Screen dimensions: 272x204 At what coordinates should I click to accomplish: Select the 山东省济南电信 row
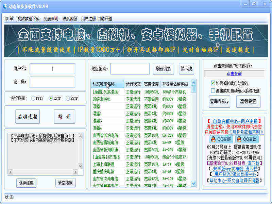tap(140, 179)
